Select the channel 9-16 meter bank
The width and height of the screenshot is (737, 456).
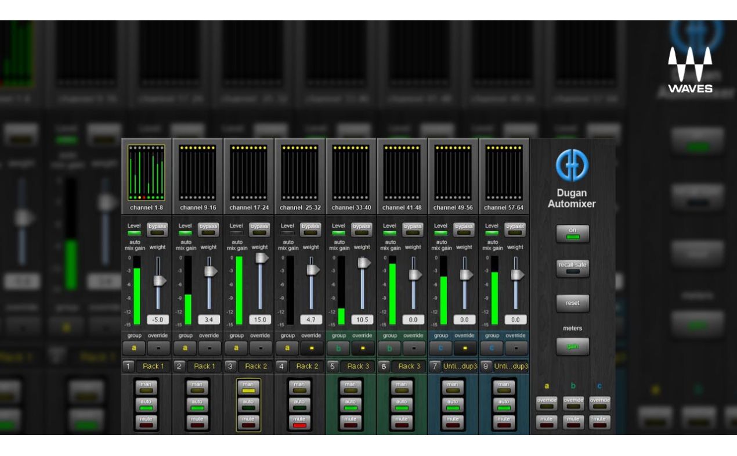tap(197, 173)
